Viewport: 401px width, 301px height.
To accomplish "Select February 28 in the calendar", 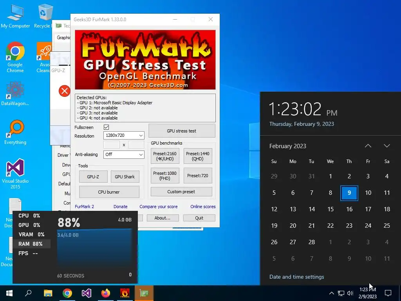I will (x=311, y=242).
